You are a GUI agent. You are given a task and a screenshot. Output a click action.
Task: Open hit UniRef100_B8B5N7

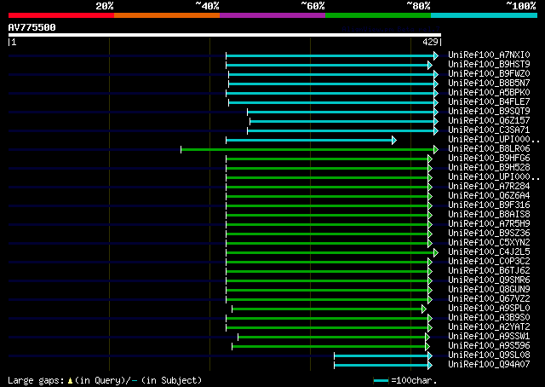pyautogui.click(x=489, y=84)
